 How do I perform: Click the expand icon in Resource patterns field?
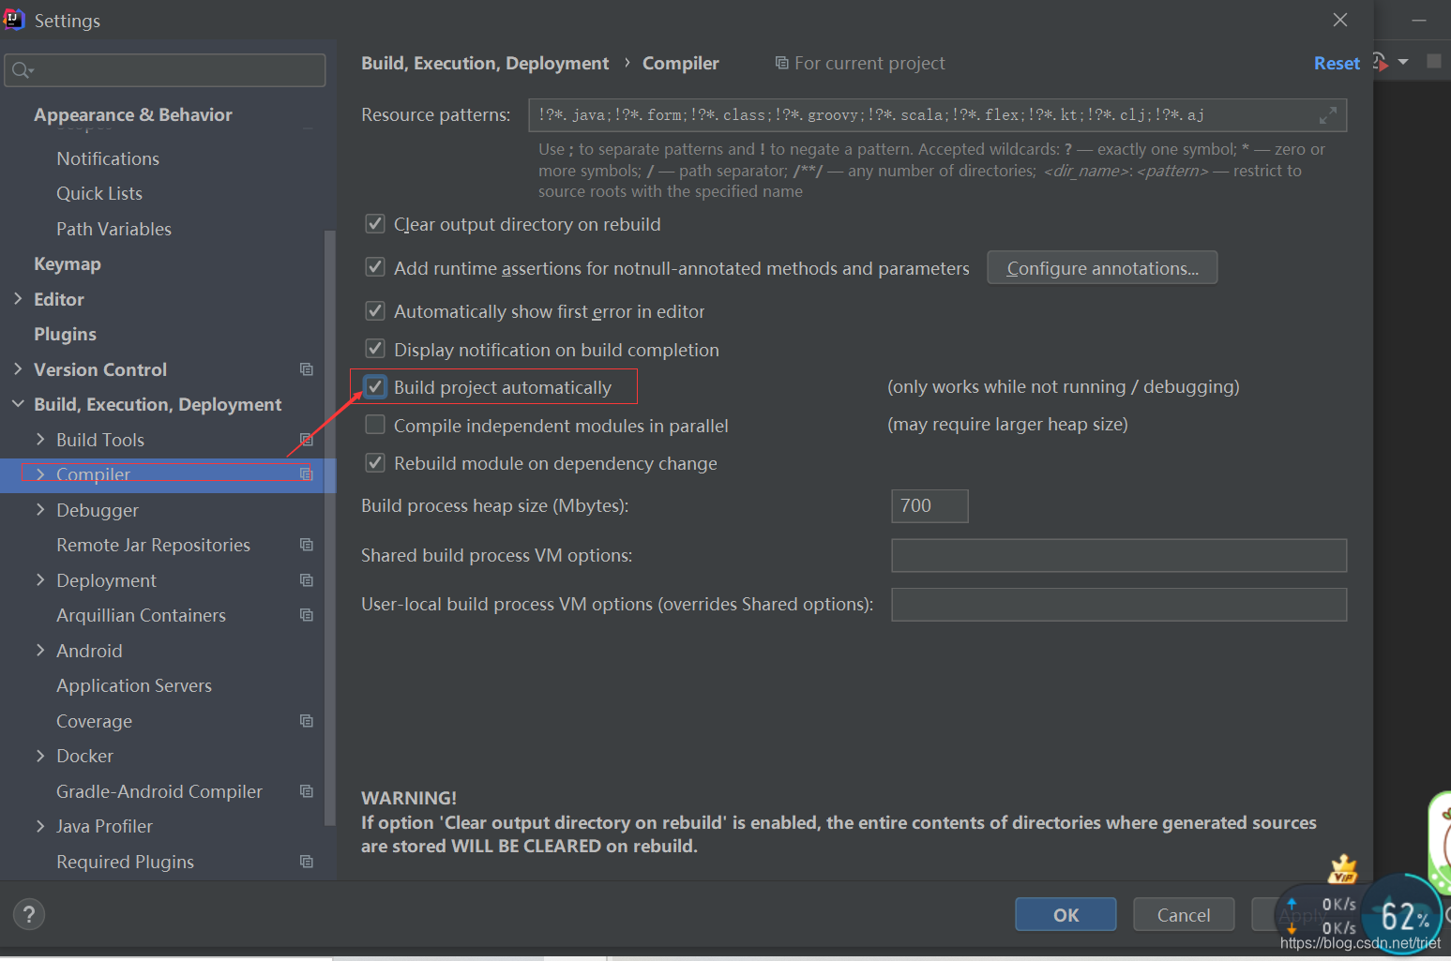click(1328, 115)
